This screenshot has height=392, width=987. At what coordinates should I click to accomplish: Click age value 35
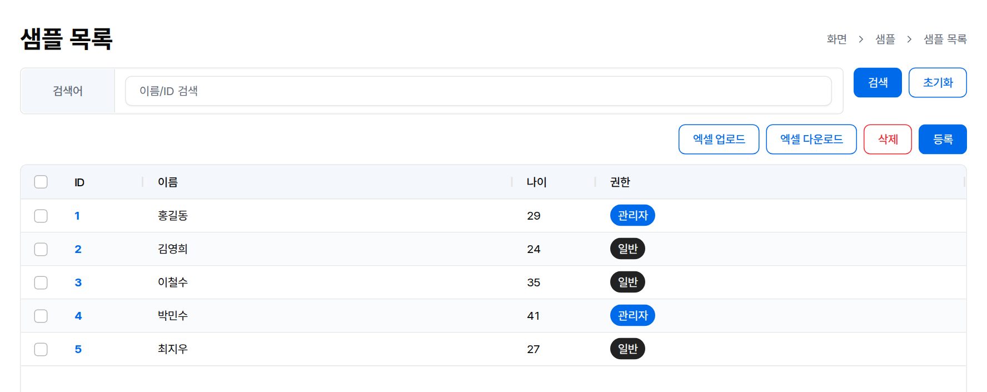pos(534,282)
